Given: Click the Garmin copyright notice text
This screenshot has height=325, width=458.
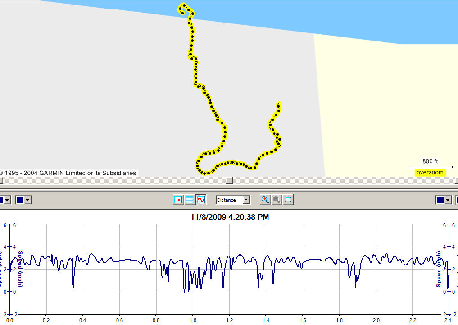Looking at the screenshot, I should point(68,173).
